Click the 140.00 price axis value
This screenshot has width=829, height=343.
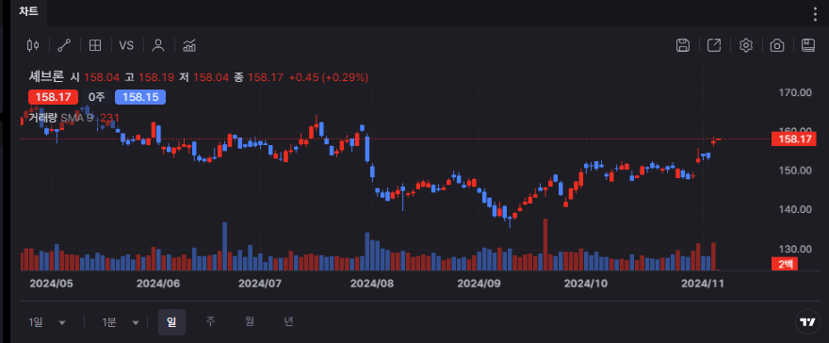pos(795,209)
